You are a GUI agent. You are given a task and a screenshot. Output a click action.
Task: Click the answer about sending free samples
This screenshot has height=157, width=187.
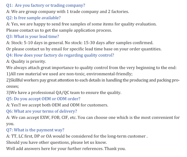(x=81, y=24)
